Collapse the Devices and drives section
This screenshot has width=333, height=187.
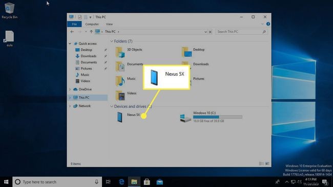112,106
